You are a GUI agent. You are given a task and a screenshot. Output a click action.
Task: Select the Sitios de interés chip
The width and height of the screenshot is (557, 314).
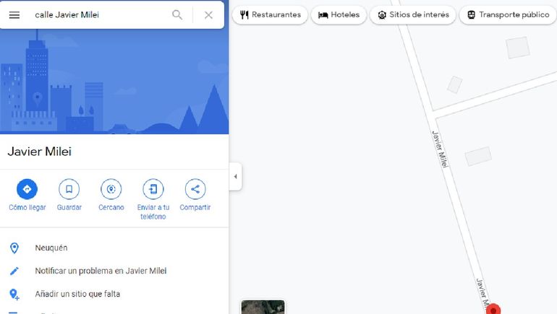point(413,15)
